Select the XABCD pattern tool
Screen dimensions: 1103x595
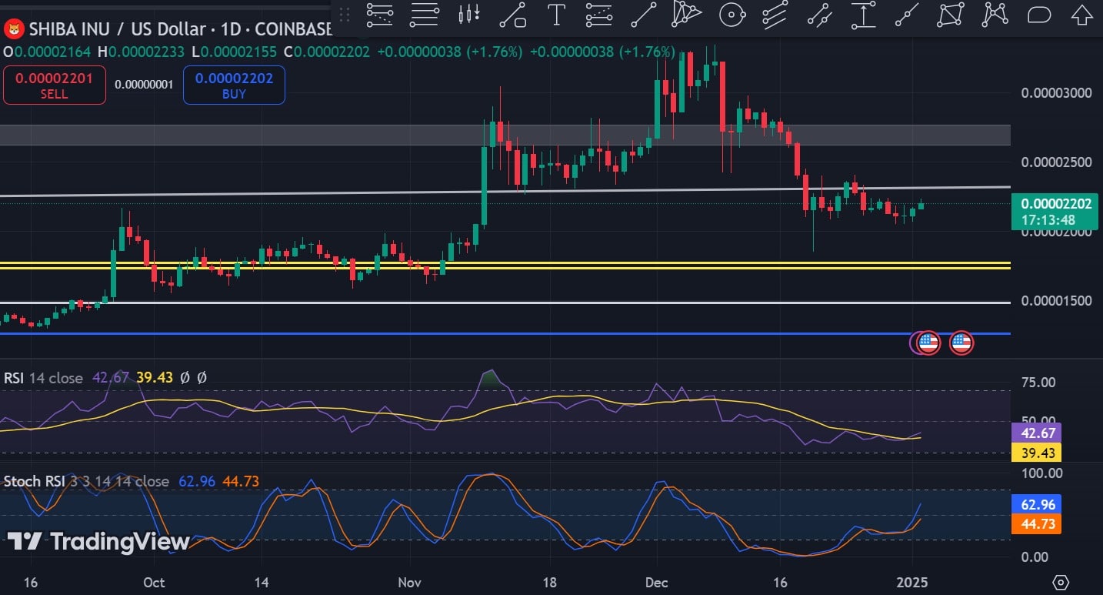click(x=995, y=14)
